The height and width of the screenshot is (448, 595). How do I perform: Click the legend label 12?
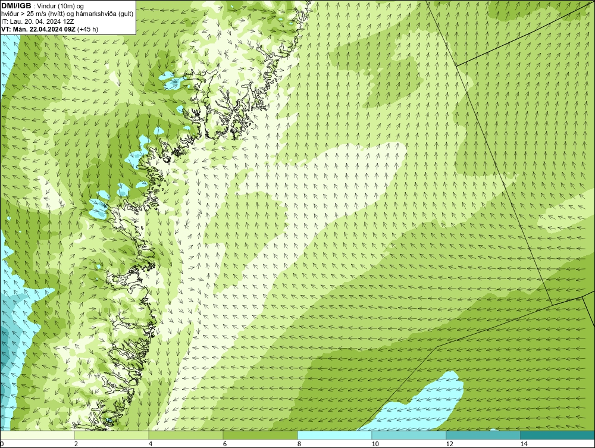point(450,444)
